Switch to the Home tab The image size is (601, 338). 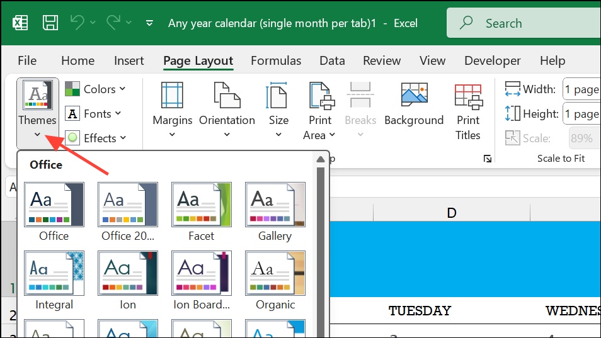(x=78, y=60)
